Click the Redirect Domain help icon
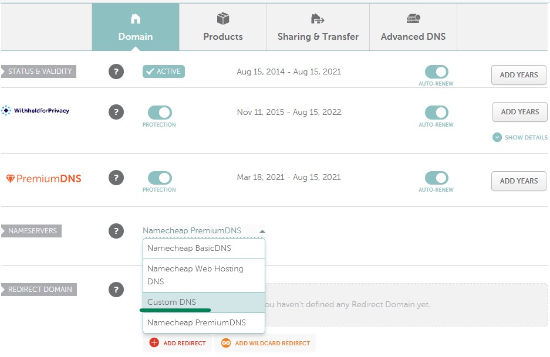Image resolution: width=550 pixels, height=357 pixels. tap(116, 290)
